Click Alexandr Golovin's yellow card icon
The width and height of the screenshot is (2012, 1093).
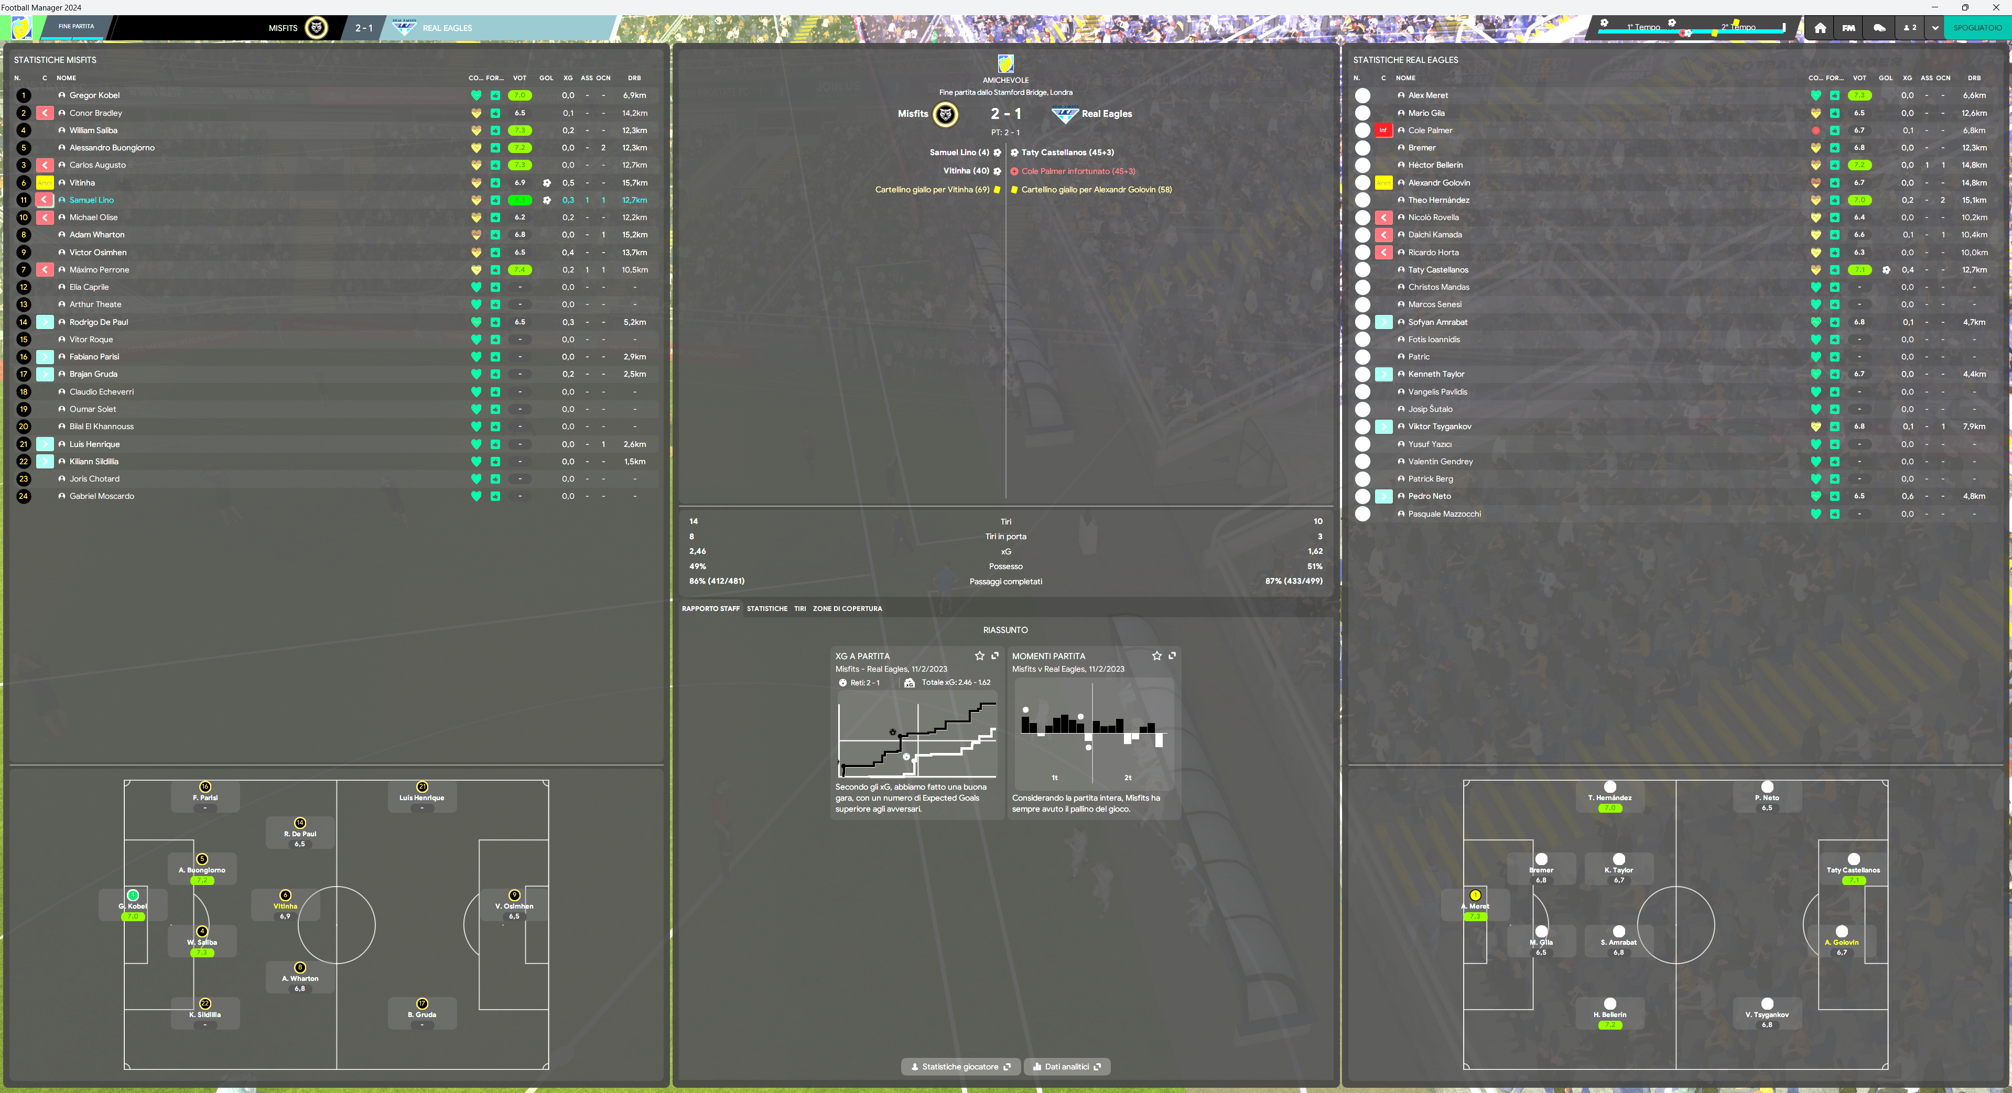tap(1383, 183)
